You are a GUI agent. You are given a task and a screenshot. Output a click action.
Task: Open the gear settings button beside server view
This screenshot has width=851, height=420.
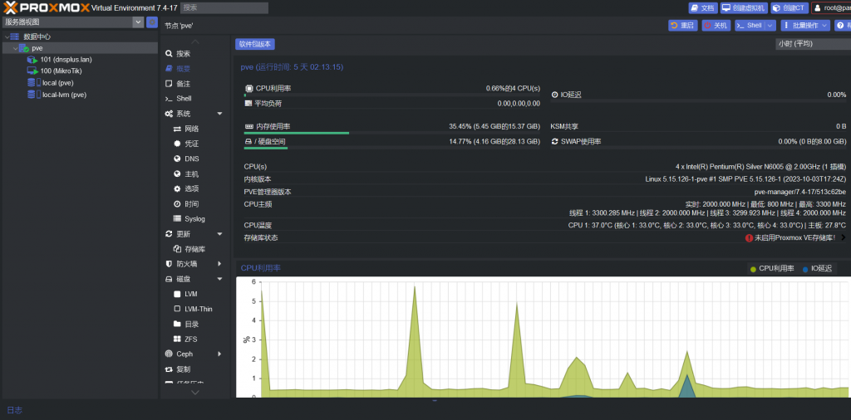coord(152,22)
